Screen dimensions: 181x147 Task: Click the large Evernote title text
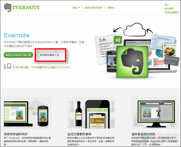[x=17, y=35]
